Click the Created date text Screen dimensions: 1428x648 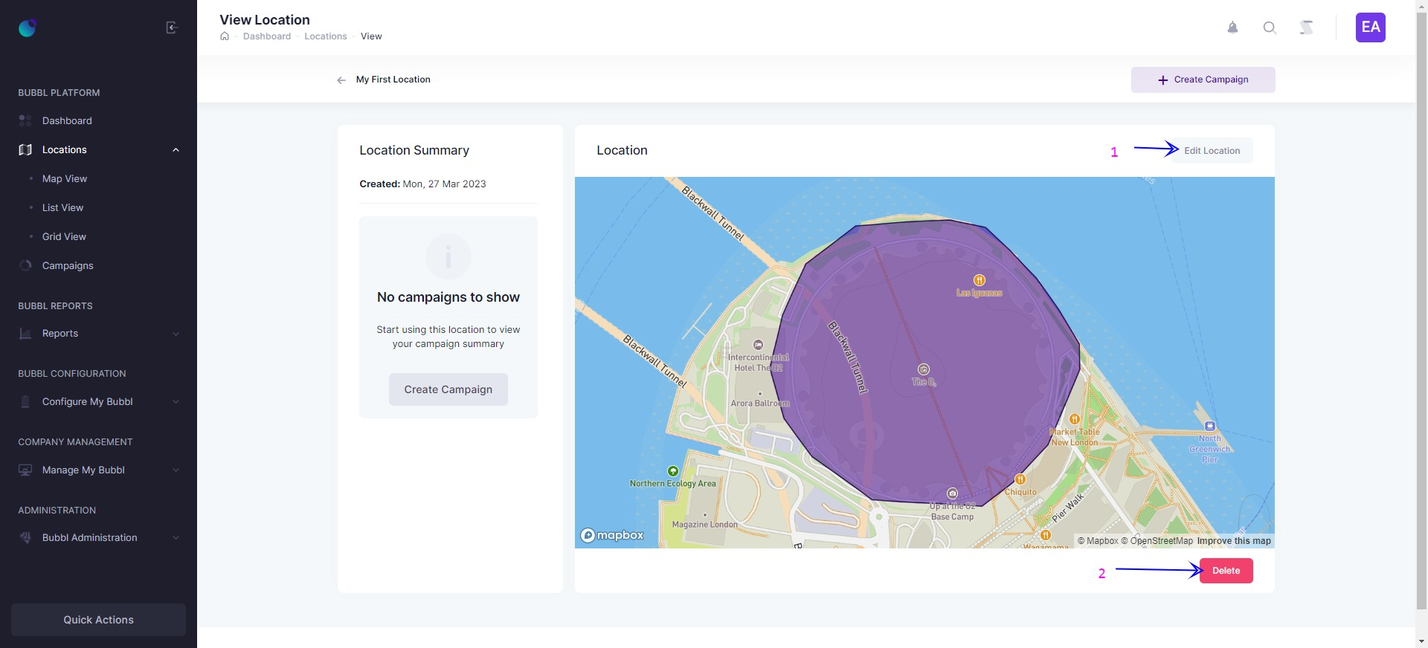click(x=422, y=184)
